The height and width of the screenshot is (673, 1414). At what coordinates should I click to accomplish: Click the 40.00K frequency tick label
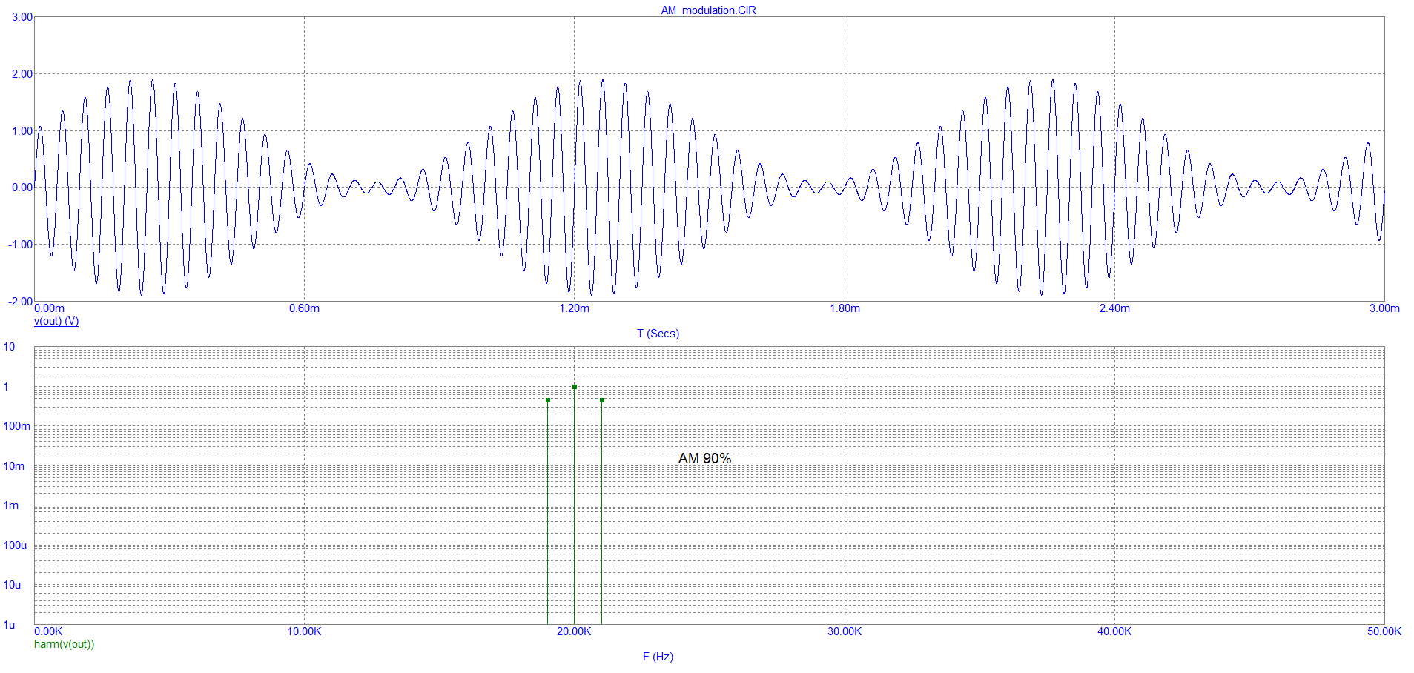point(1114,631)
